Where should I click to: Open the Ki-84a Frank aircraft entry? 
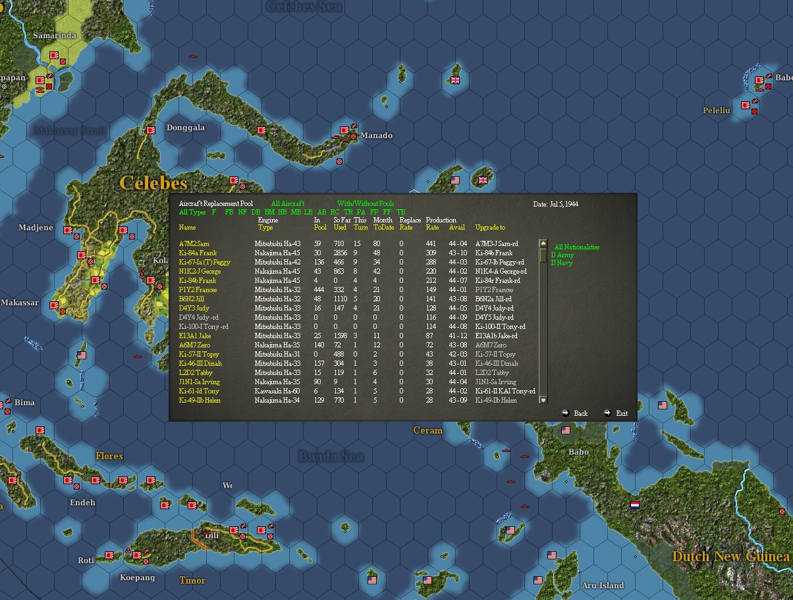(x=198, y=253)
